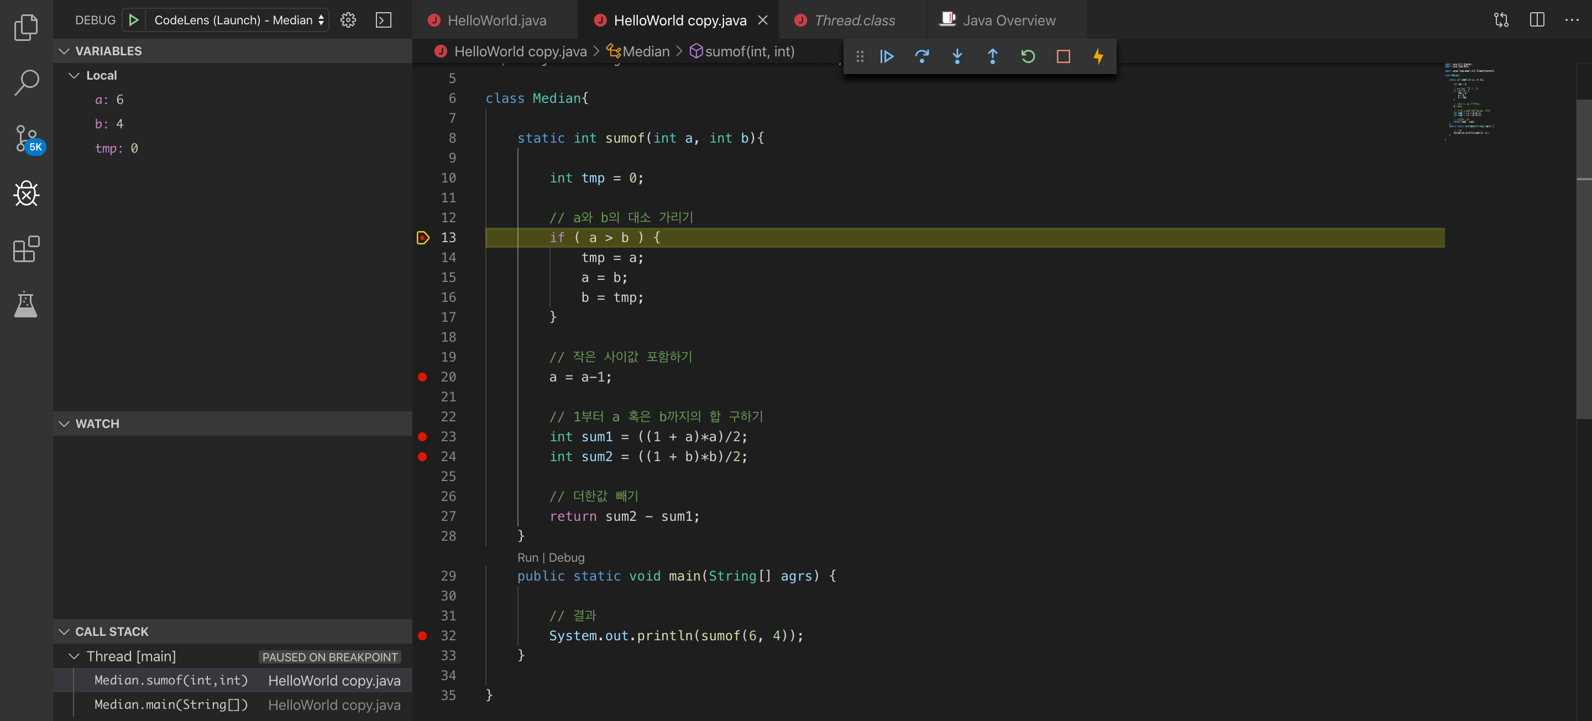The height and width of the screenshot is (721, 1592).
Task: Open the Search view in activity bar
Action: [x=26, y=82]
